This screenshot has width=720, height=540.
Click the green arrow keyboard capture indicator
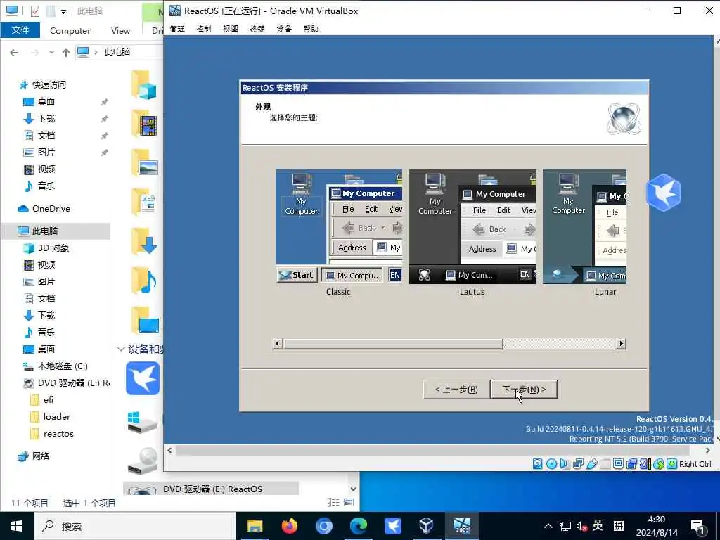coord(671,464)
